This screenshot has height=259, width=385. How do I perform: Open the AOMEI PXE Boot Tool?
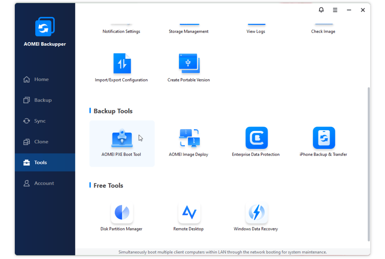(122, 143)
